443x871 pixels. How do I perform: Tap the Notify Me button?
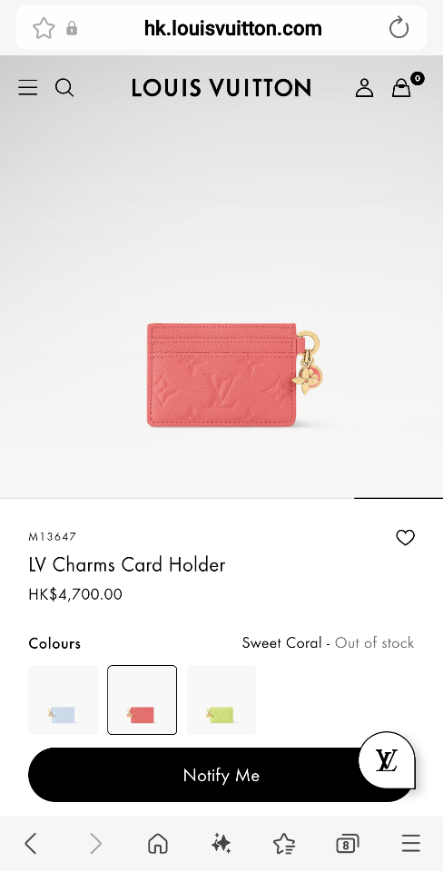click(221, 775)
